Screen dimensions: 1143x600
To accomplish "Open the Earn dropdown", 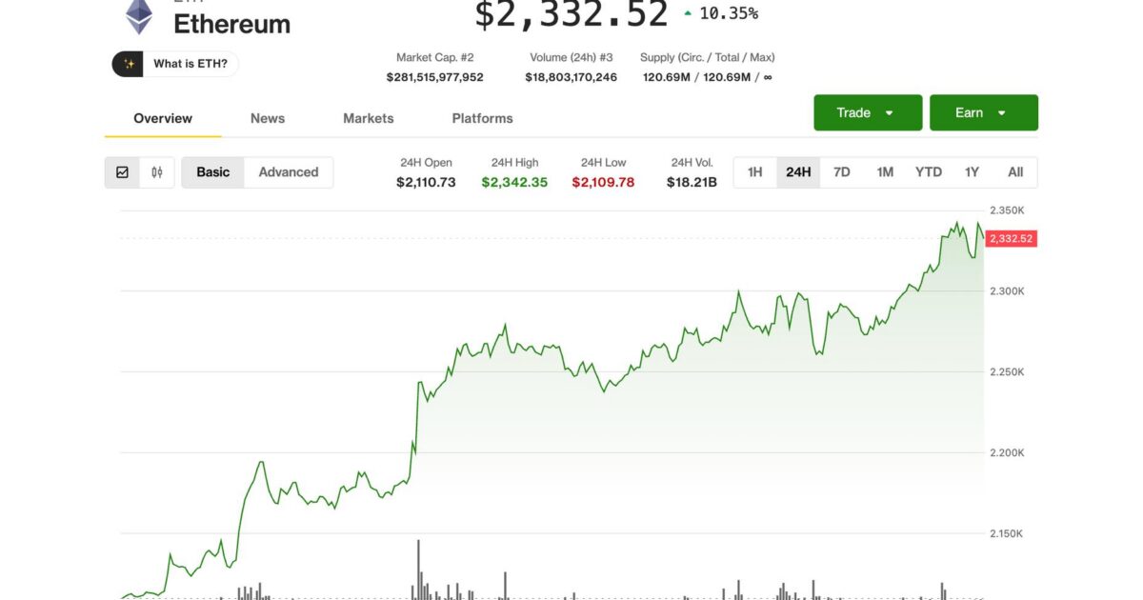I will (x=983, y=112).
